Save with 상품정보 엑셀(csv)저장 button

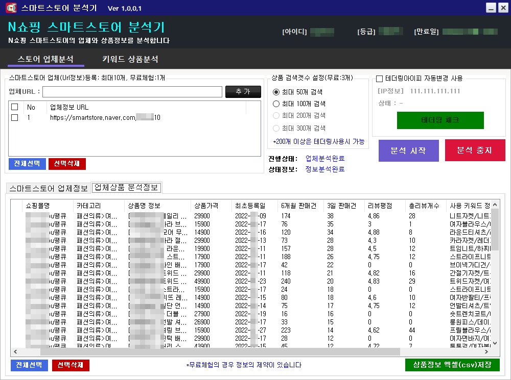click(452, 365)
